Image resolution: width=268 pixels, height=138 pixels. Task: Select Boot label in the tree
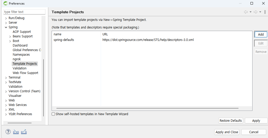[16, 41]
